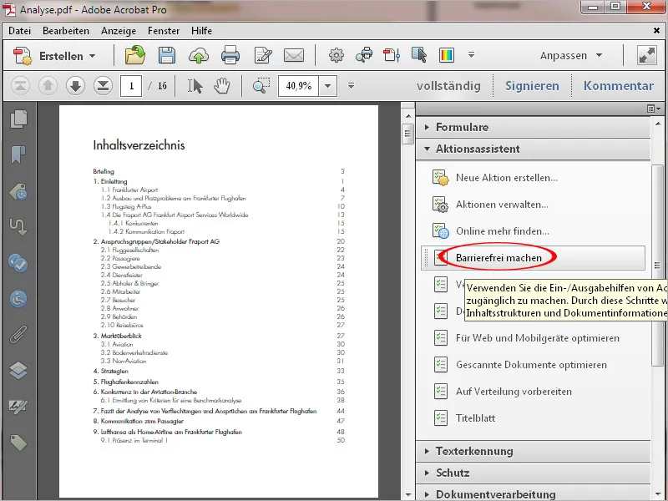Send file via email envelope icon
Screen dimensions: 668x501
(x=294, y=55)
